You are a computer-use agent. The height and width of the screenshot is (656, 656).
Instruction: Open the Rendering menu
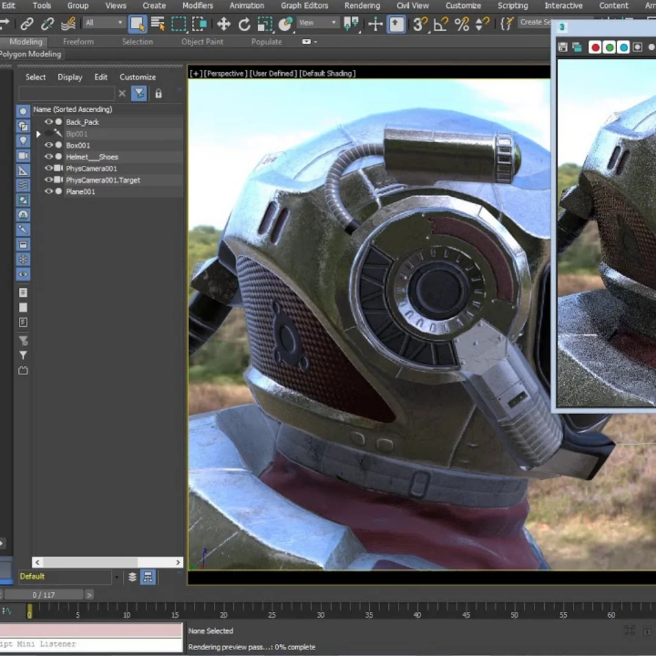(362, 5)
